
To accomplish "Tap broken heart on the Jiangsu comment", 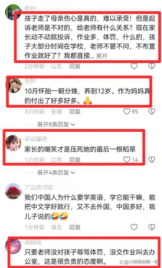I will point(152,160).
